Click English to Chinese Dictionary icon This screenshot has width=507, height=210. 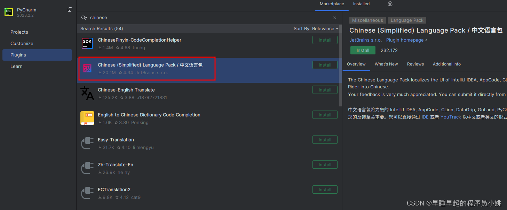pos(87,118)
